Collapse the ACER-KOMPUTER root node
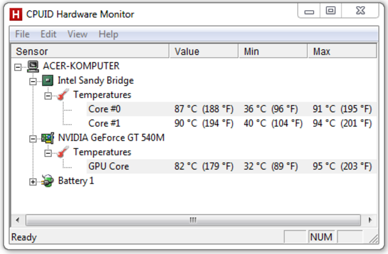The image size is (388, 254). point(18,67)
